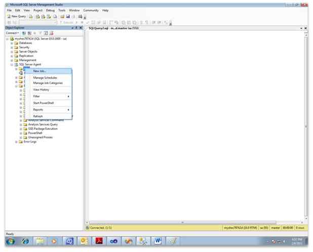
Task: Select the Server Objects folder
Action: click(26, 52)
